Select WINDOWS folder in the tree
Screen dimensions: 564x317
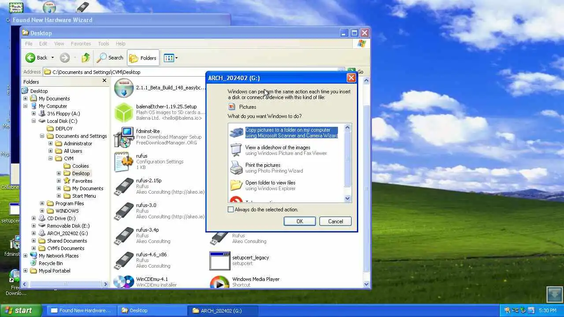(x=67, y=211)
